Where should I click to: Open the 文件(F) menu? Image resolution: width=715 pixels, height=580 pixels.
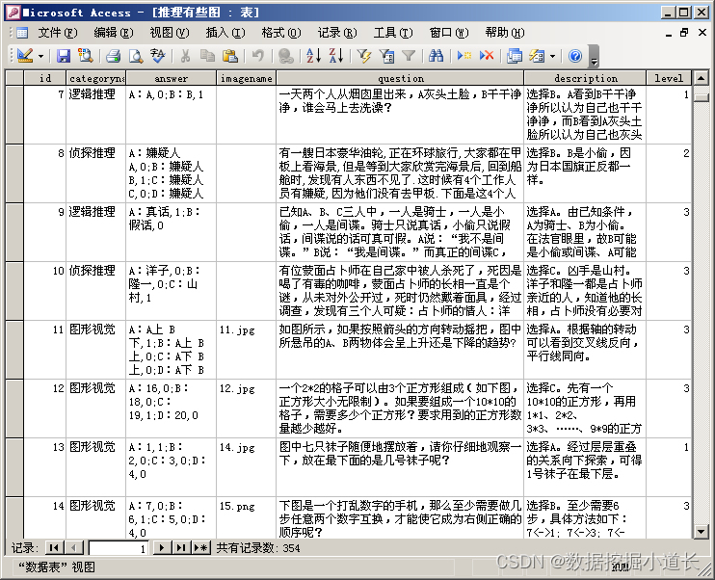click(58, 33)
